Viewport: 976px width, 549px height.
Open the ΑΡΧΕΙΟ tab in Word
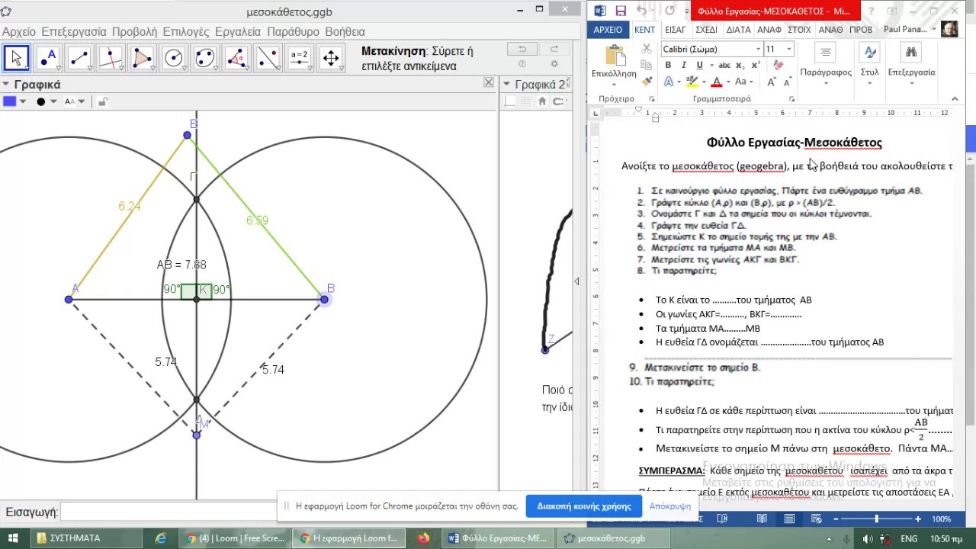click(x=608, y=30)
